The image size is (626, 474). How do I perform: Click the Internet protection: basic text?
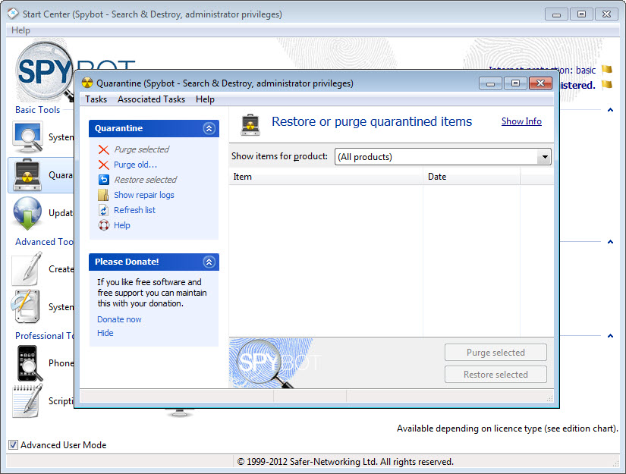(577, 71)
